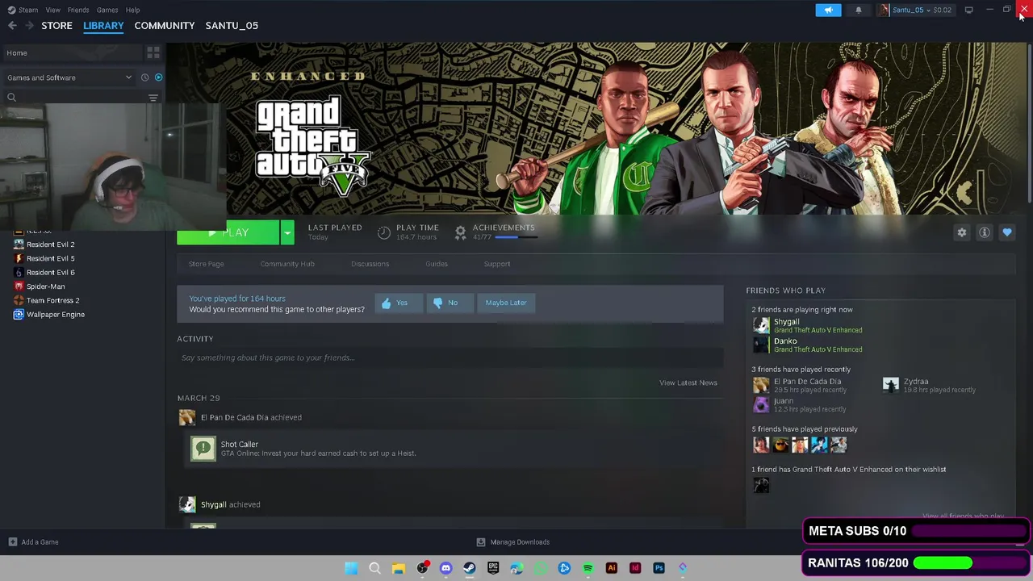Open Shot Caller achievement icon
The image size is (1033, 581).
click(203, 449)
